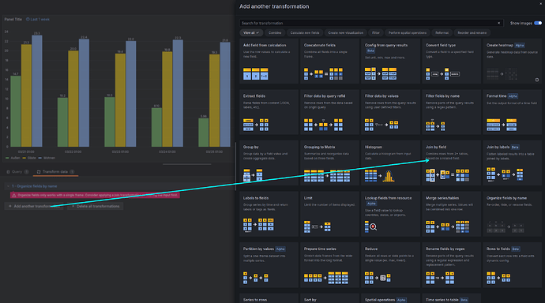Collapse the Organize fields by name row

click(8, 186)
